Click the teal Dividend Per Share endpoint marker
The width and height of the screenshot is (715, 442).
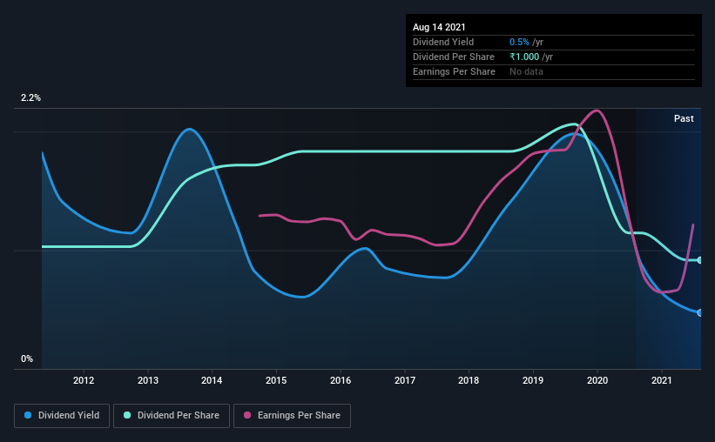(x=699, y=260)
